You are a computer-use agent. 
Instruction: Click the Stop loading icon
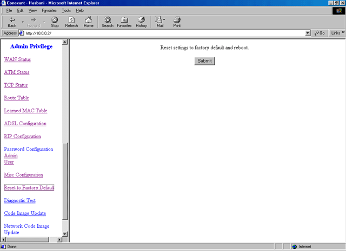pos(55,20)
